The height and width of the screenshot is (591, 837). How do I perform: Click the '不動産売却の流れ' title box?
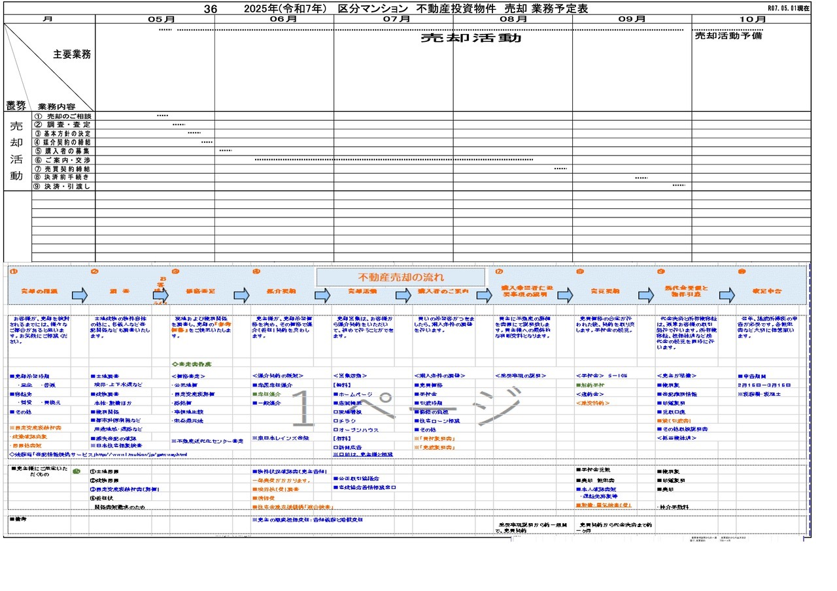click(401, 277)
